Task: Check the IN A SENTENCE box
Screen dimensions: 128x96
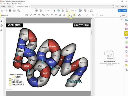Action: tap(10, 84)
